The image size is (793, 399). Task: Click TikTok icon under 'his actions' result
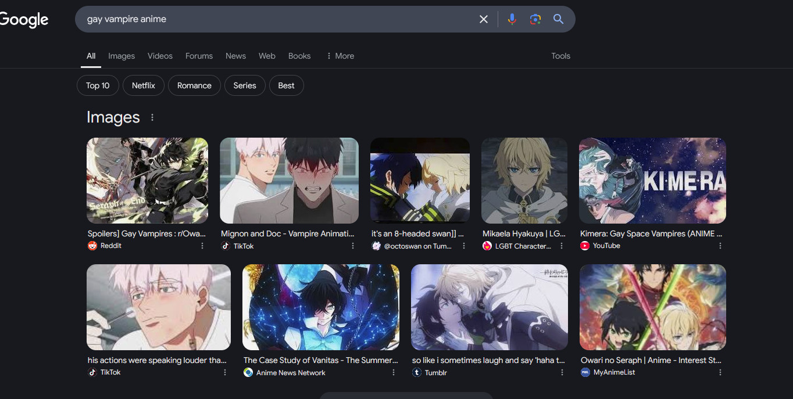coord(92,372)
